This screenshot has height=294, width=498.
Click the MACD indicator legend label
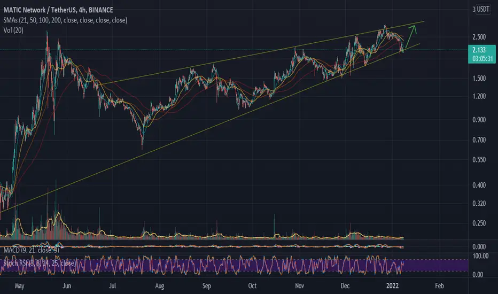click(31, 250)
